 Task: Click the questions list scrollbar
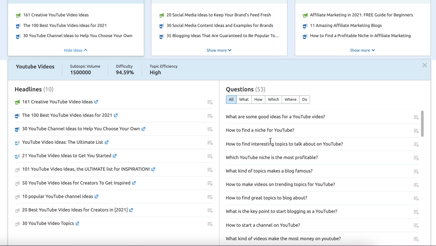[x=422, y=124]
